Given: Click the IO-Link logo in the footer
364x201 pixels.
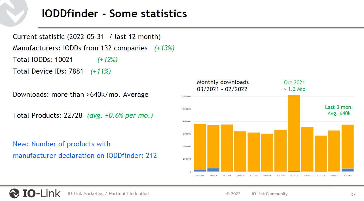Looking at the screenshot, I should click(x=35, y=194).
